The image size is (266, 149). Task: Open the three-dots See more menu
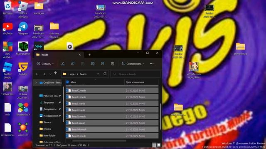click(x=152, y=64)
